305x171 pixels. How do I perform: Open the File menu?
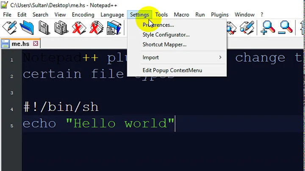coord(7,14)
